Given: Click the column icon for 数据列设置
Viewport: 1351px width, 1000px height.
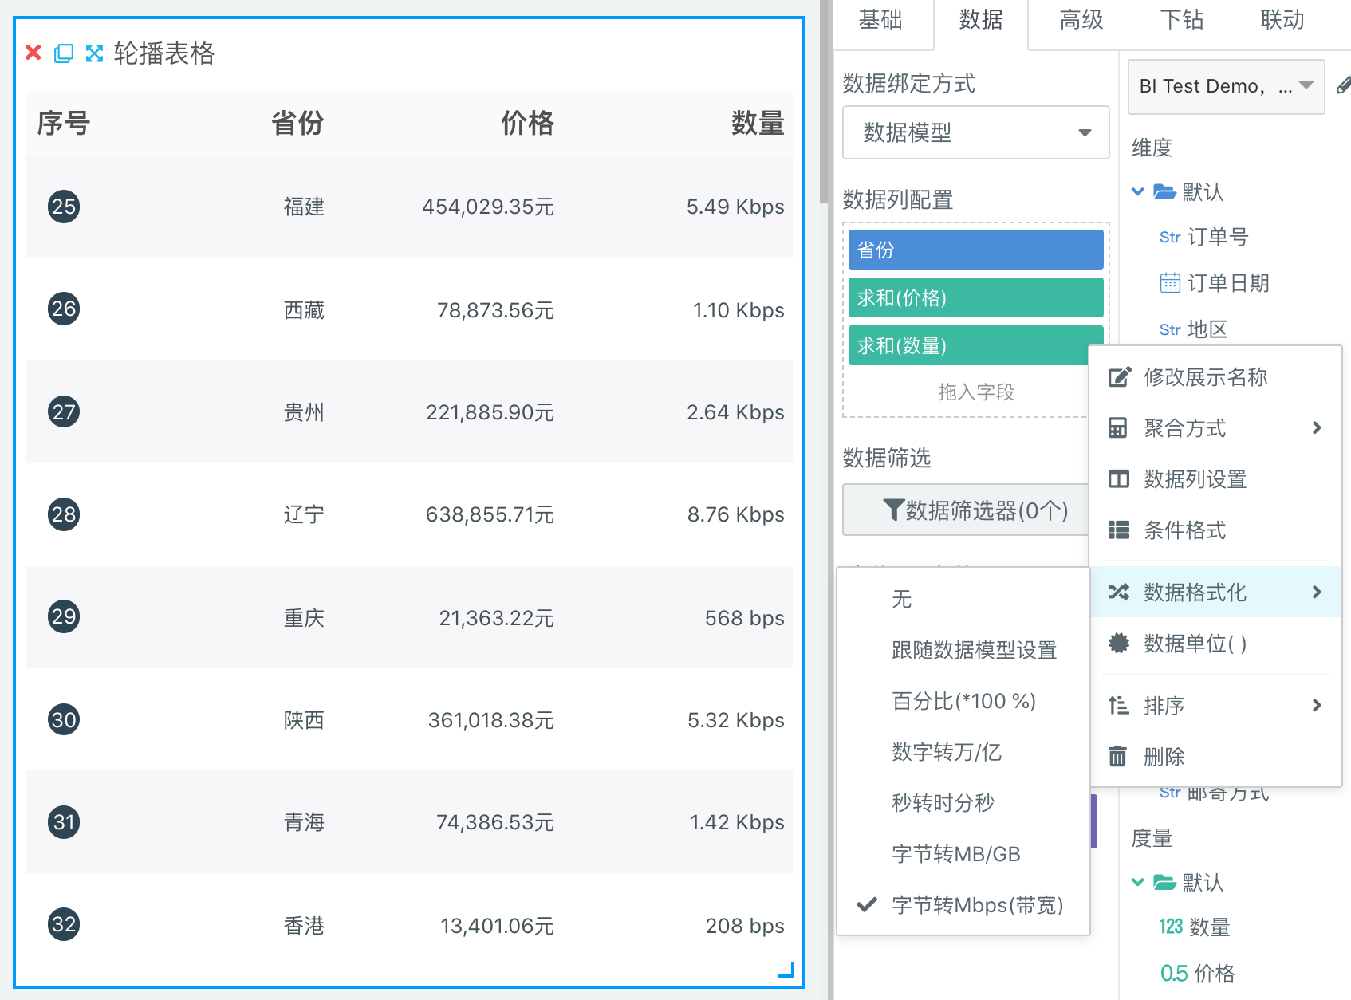Looking at the screenshot, I should point(1119,479).
